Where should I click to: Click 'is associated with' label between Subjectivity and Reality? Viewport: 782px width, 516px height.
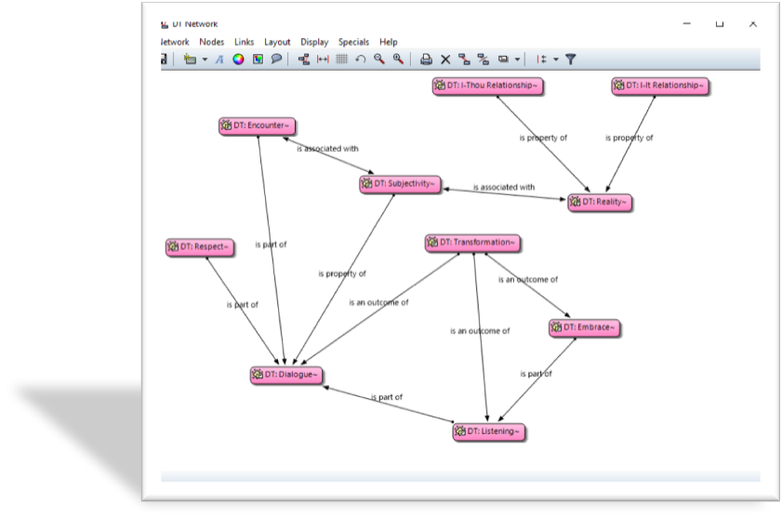tap(504, 188)
